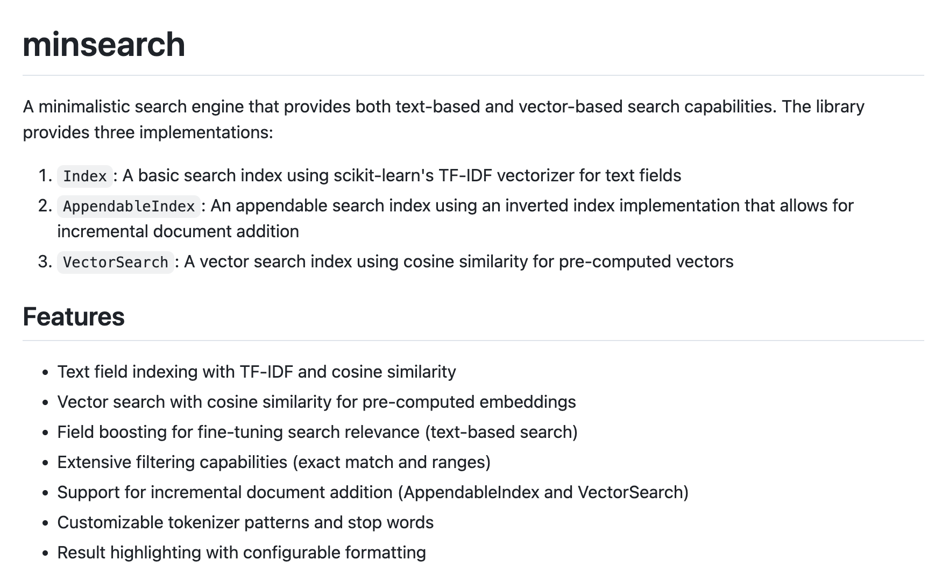Click the minsearch main heading
949x581 pixels.
104,44
